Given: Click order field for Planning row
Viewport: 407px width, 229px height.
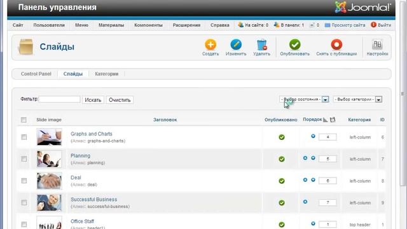Looking at the screenshot, I should tap(328, 158).
